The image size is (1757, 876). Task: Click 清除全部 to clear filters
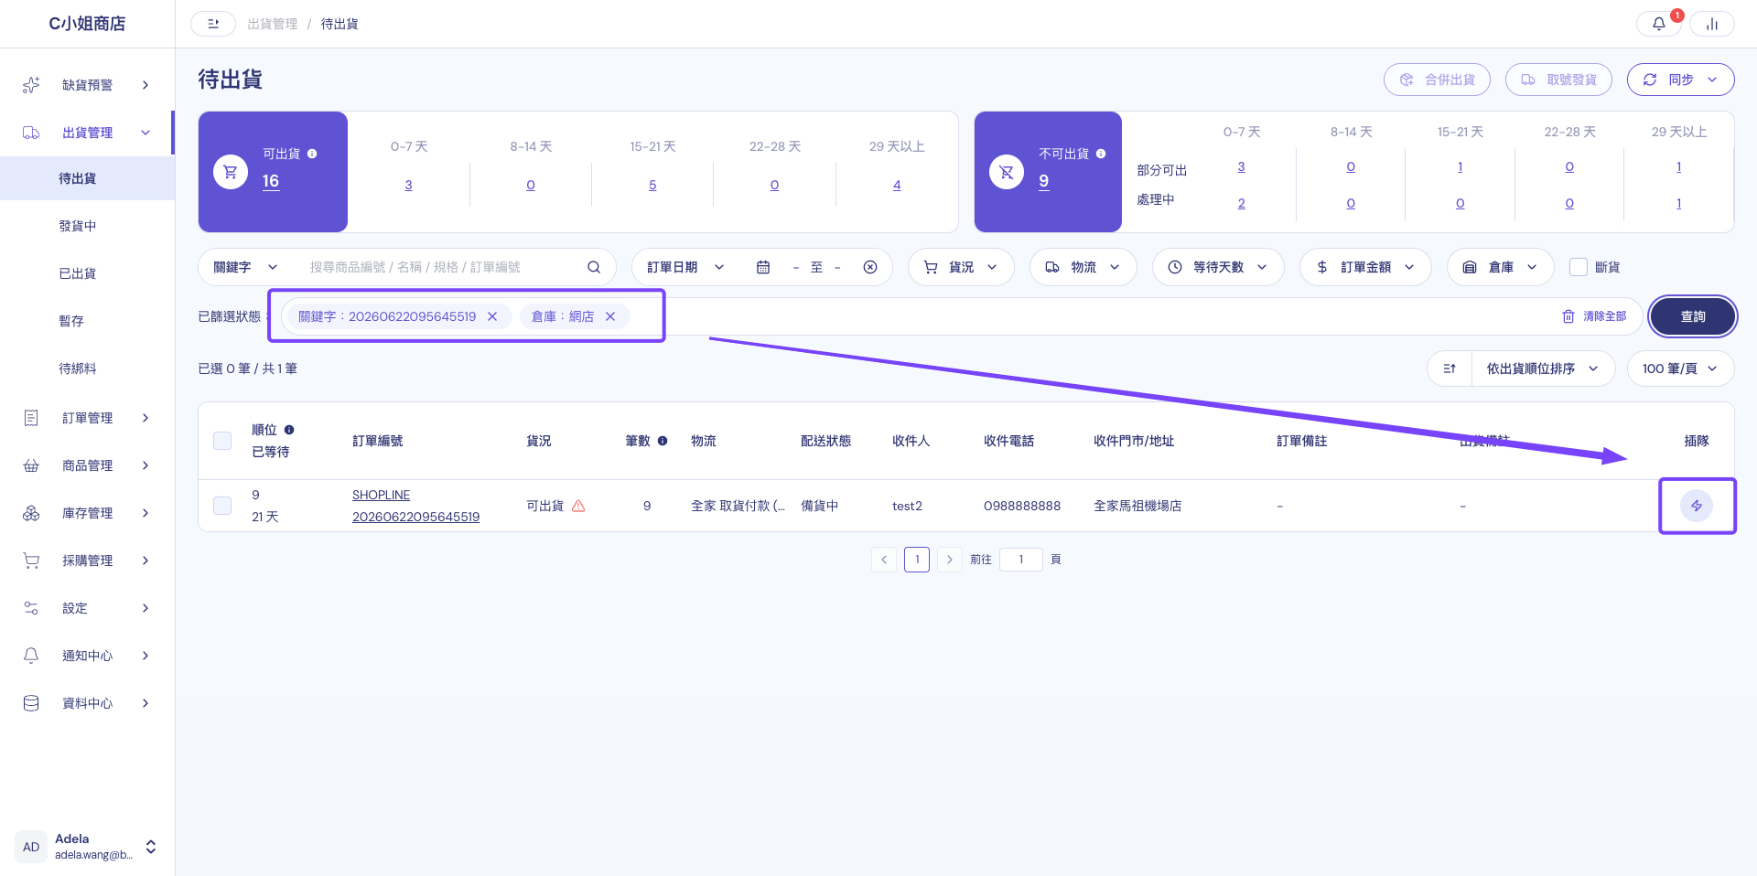(x=1594, y=316)
